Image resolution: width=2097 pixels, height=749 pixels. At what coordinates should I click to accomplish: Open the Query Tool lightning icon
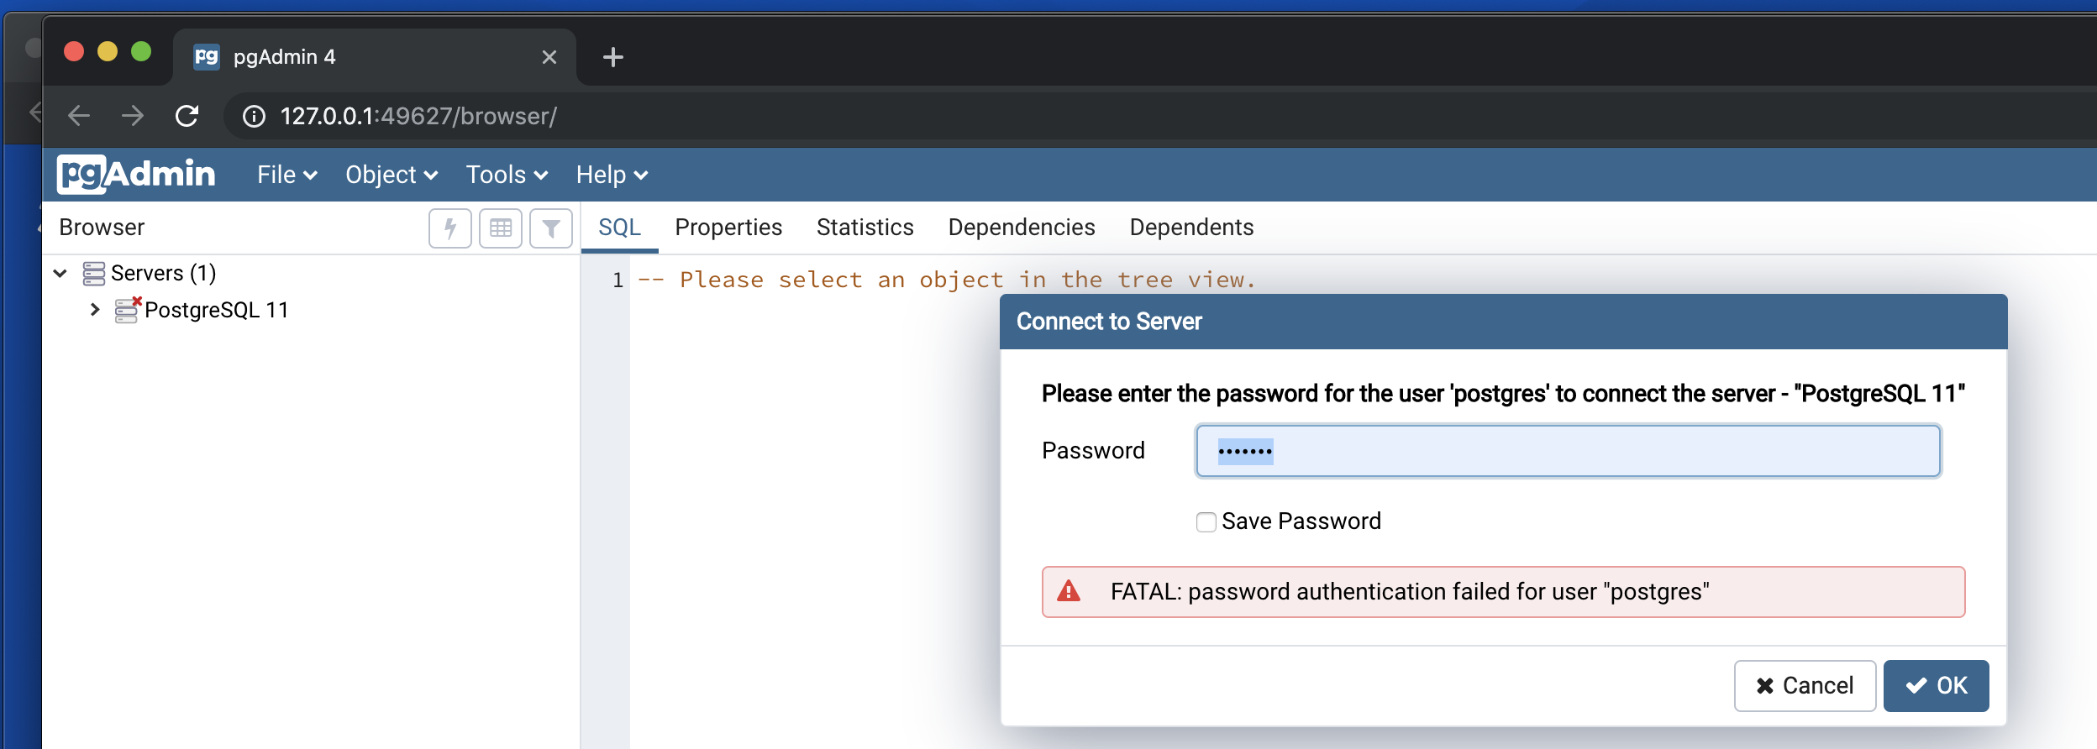(450, 228)
